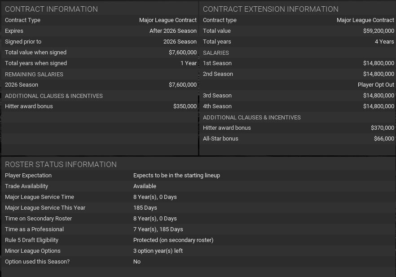Click the Contract Extension Information header
Image resolution: width=396 pixels, height=277 pixels.
click(x=270, y=9)
